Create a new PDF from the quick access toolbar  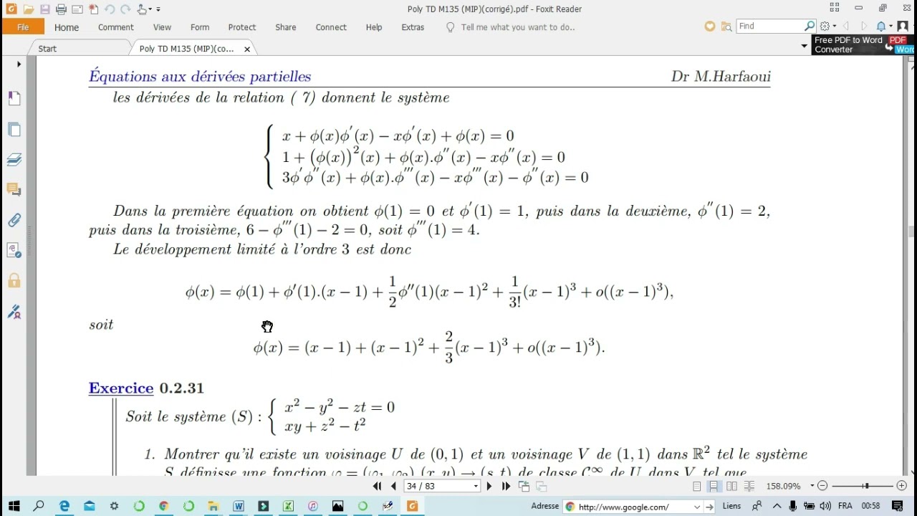93,9
